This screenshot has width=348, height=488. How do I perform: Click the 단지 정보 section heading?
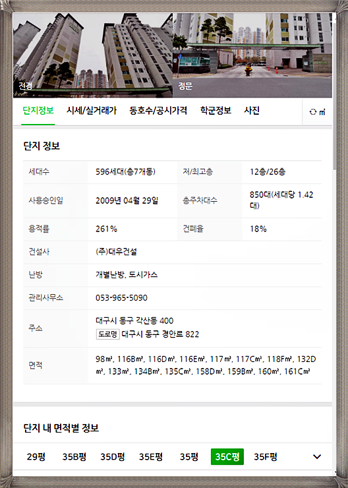tap(42, 146)
